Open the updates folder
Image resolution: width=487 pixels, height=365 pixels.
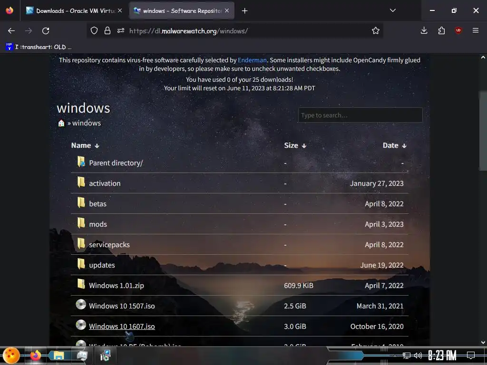click(102, 265)
